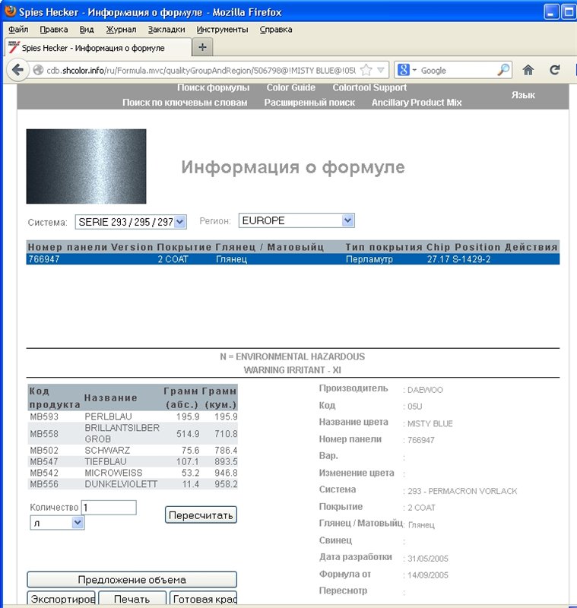This screenshot has width=577, height=608.
Task: Click the Печать button
Action: coord(132,599)
